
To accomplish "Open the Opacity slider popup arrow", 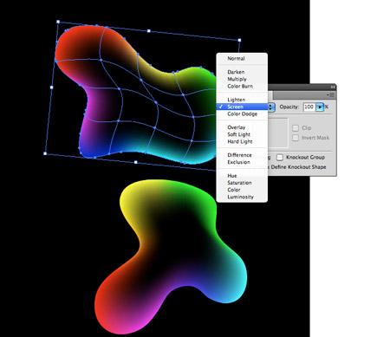I will pyautogui.click(x=320, y=107).
